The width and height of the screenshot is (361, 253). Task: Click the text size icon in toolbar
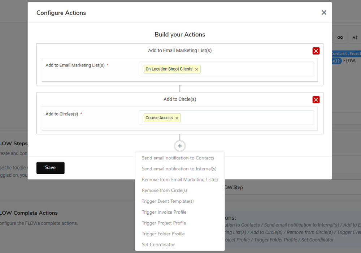click(355, 38)
